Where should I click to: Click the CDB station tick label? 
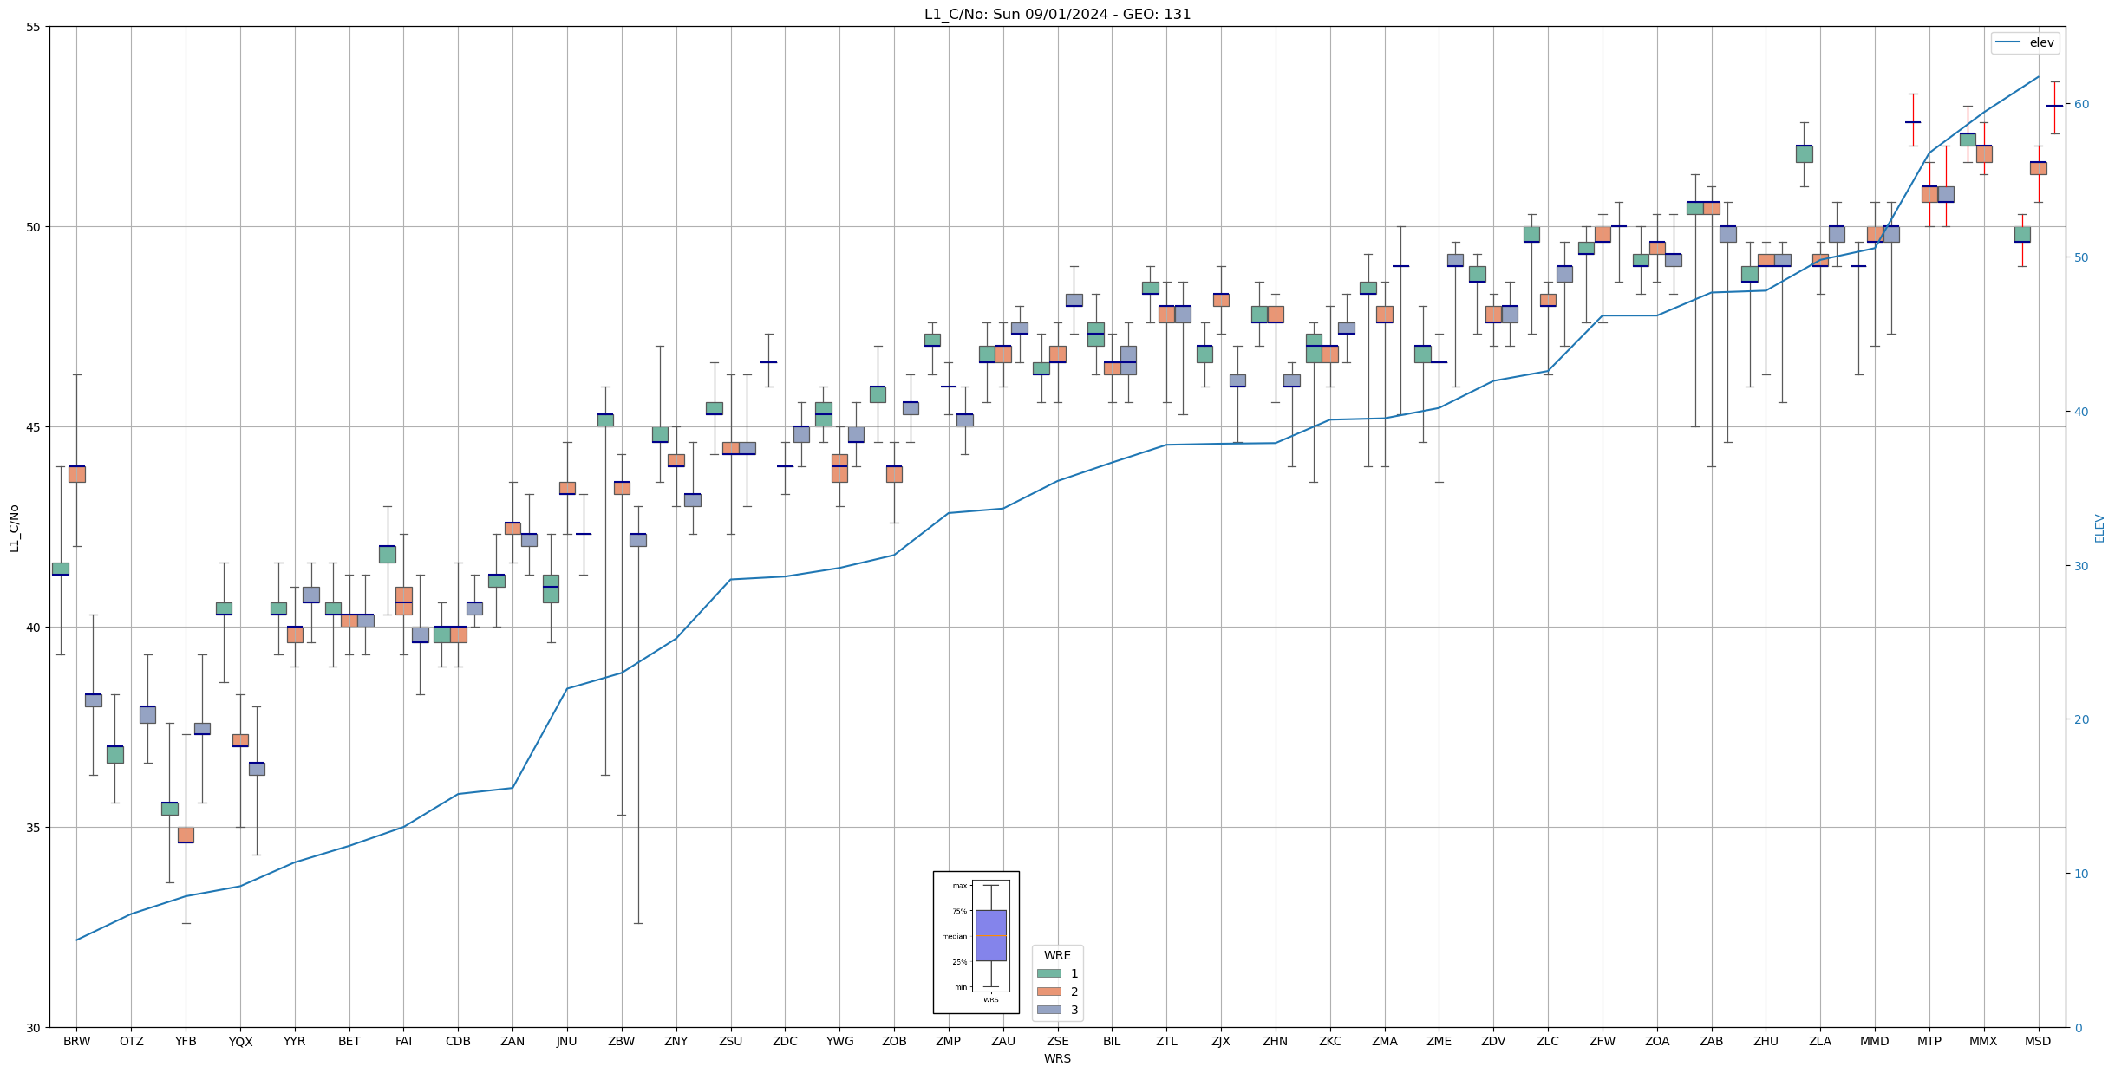tap(458, 1041)
